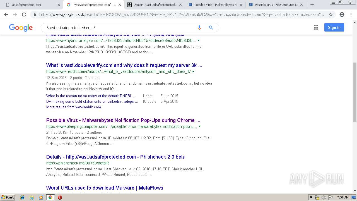357x201 pixels.
Task: Open a new browser tab
Action: (x=312, y=5)
